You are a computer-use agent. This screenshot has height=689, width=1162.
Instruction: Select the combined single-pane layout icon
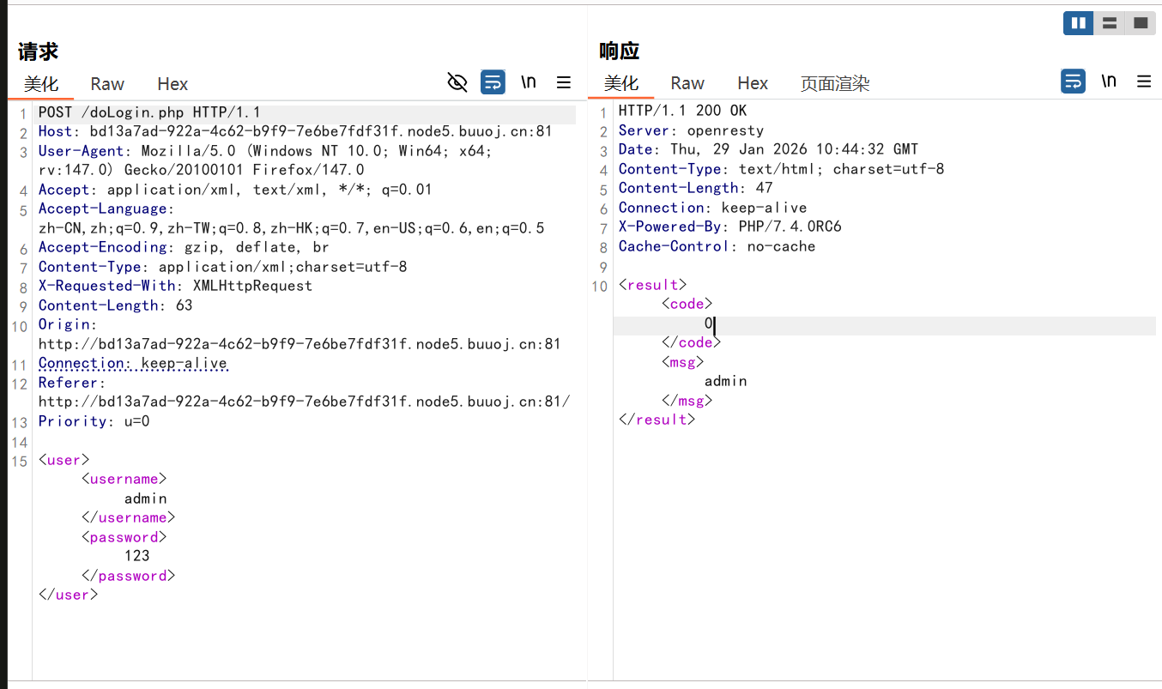click(1141, 23)
